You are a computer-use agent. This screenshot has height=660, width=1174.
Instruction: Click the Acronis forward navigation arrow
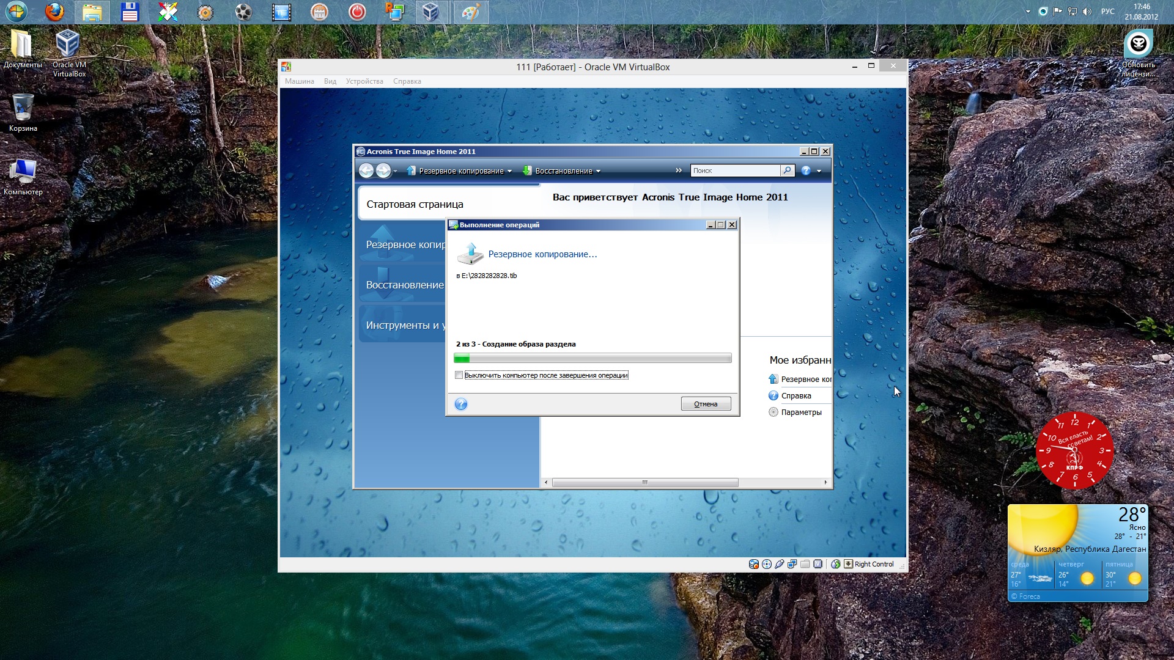[383, 171]
